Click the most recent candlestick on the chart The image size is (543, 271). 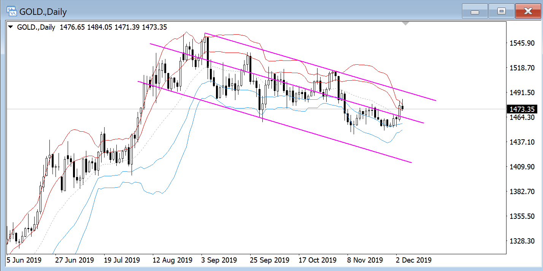point(402,108)
